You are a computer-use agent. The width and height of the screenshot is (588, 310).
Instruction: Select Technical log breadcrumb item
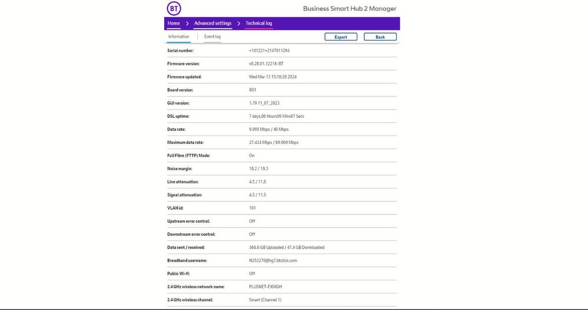click(x=259, y=24)
